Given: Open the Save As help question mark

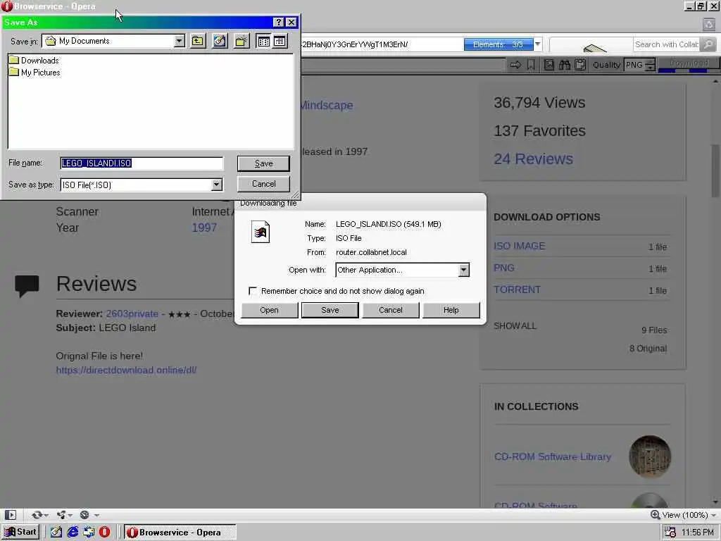Looking at the screenshot, I should tap(278, 22).
